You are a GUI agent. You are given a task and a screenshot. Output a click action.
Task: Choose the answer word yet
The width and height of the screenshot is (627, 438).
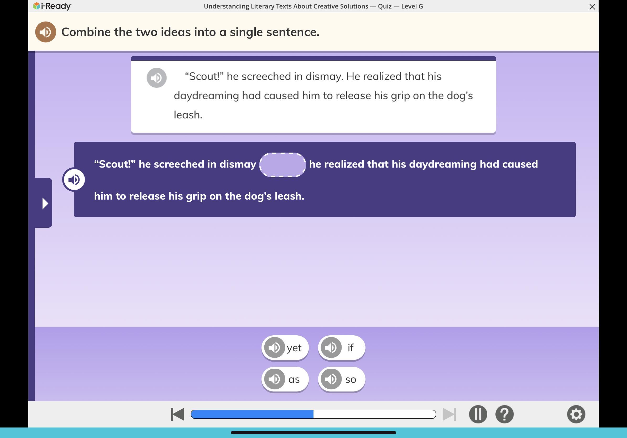294,348
